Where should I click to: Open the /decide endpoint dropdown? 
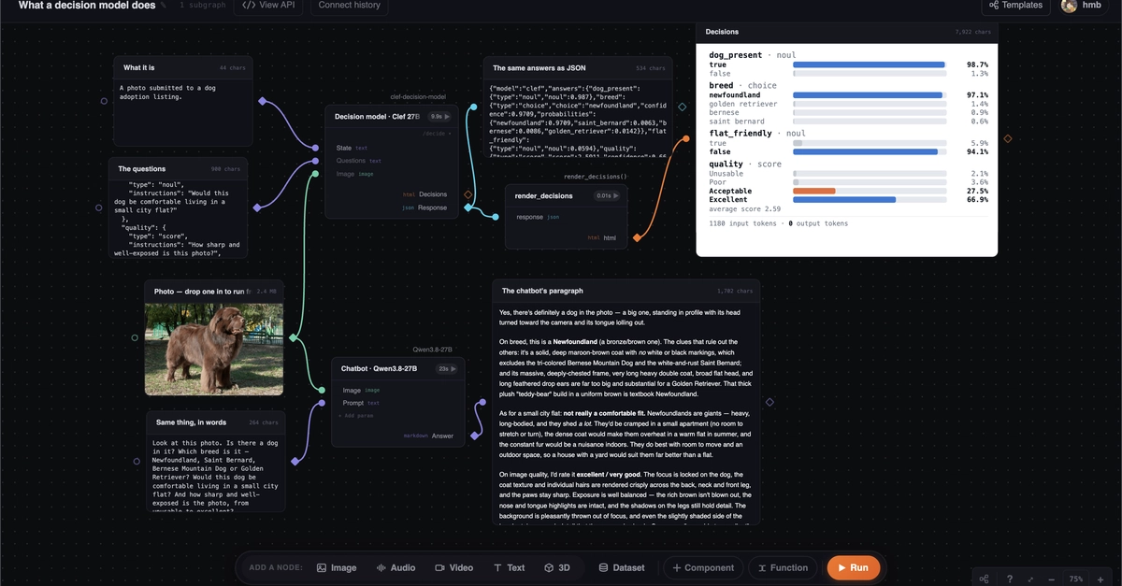pos(437,134)
